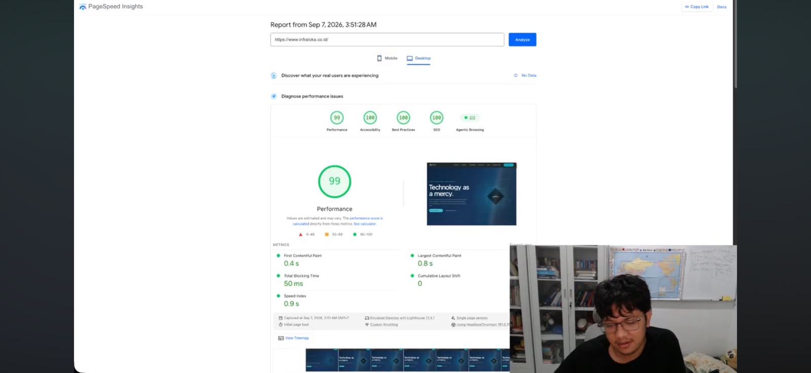Viewport: 811px width, 373px height.
Task: Click the "Discover what your real users are experiencing" heading
Action: click(x=330, y=76)
